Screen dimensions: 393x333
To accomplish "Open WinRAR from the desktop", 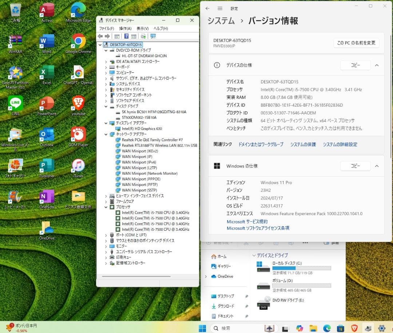I will click(x=16, y=40).
